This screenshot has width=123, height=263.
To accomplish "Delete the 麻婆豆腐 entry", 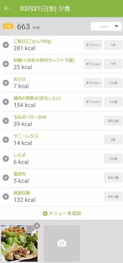I will click(x=6, y=197).
